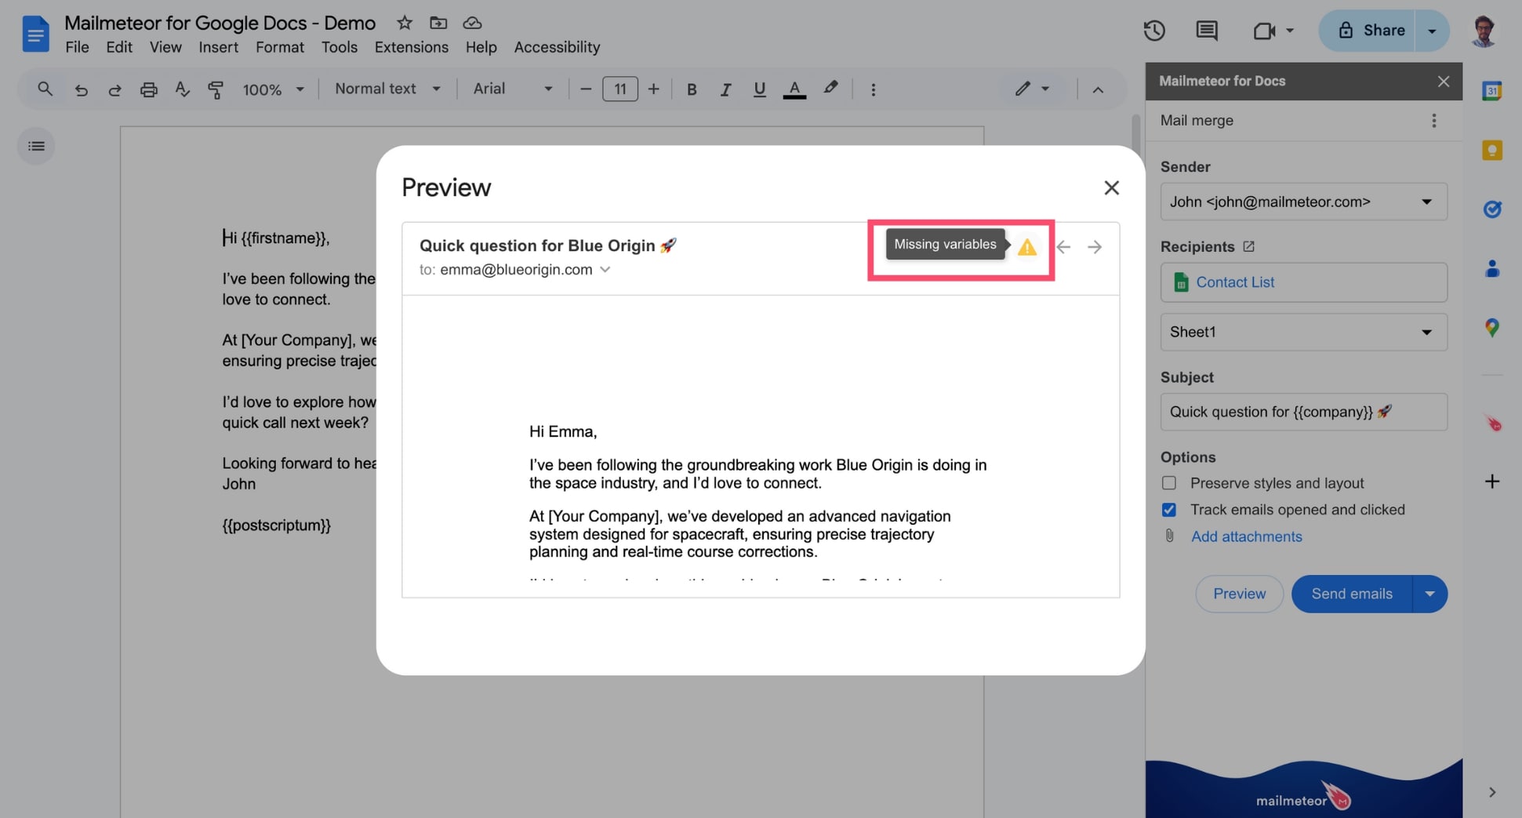The height and width of the screenshot is (818, 1522).
Task: Get more add-ons with plus icon
Action: 1492,482
